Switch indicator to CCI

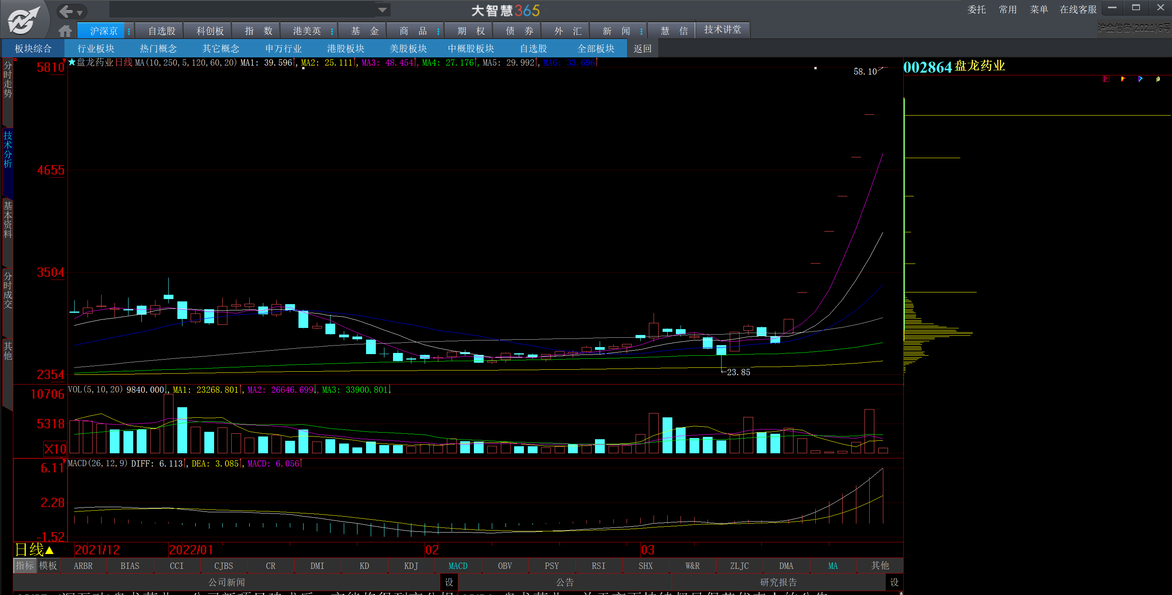pyautogui.click(x=177, y=566)
